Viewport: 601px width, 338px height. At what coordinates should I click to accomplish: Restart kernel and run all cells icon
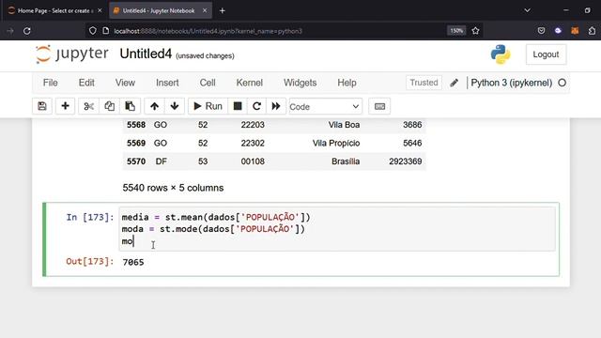276,106
